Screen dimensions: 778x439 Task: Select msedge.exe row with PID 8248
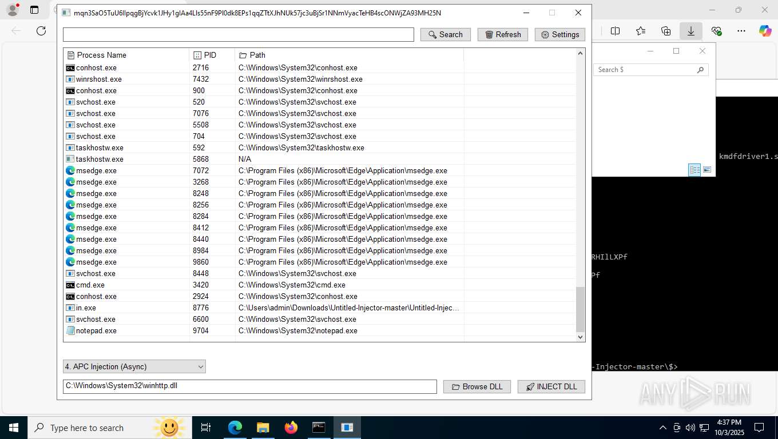click(320, 193)
